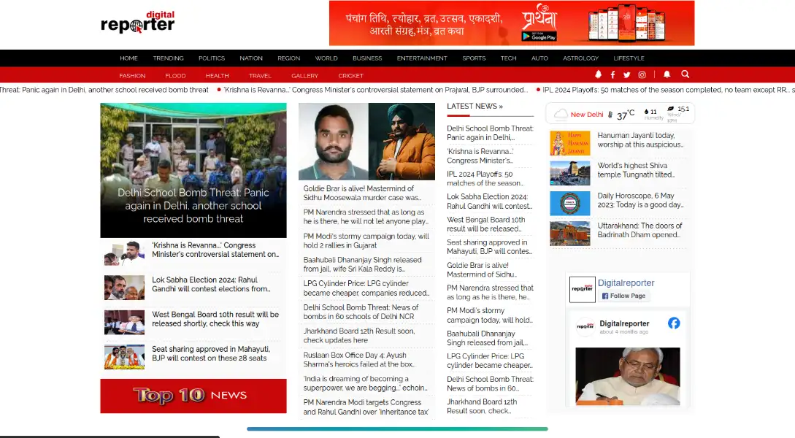Click the Digital Reporter logo in the header
795x438 pixels.
coord(138,23)
